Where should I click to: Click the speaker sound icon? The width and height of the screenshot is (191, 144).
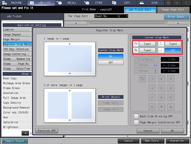pos(177,3)
